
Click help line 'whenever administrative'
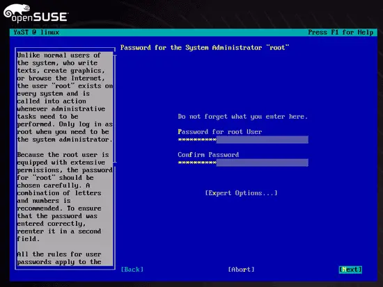[x=61, y=108]
